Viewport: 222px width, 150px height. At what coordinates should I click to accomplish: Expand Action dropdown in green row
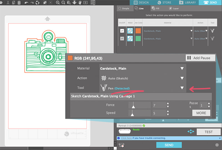206,39
